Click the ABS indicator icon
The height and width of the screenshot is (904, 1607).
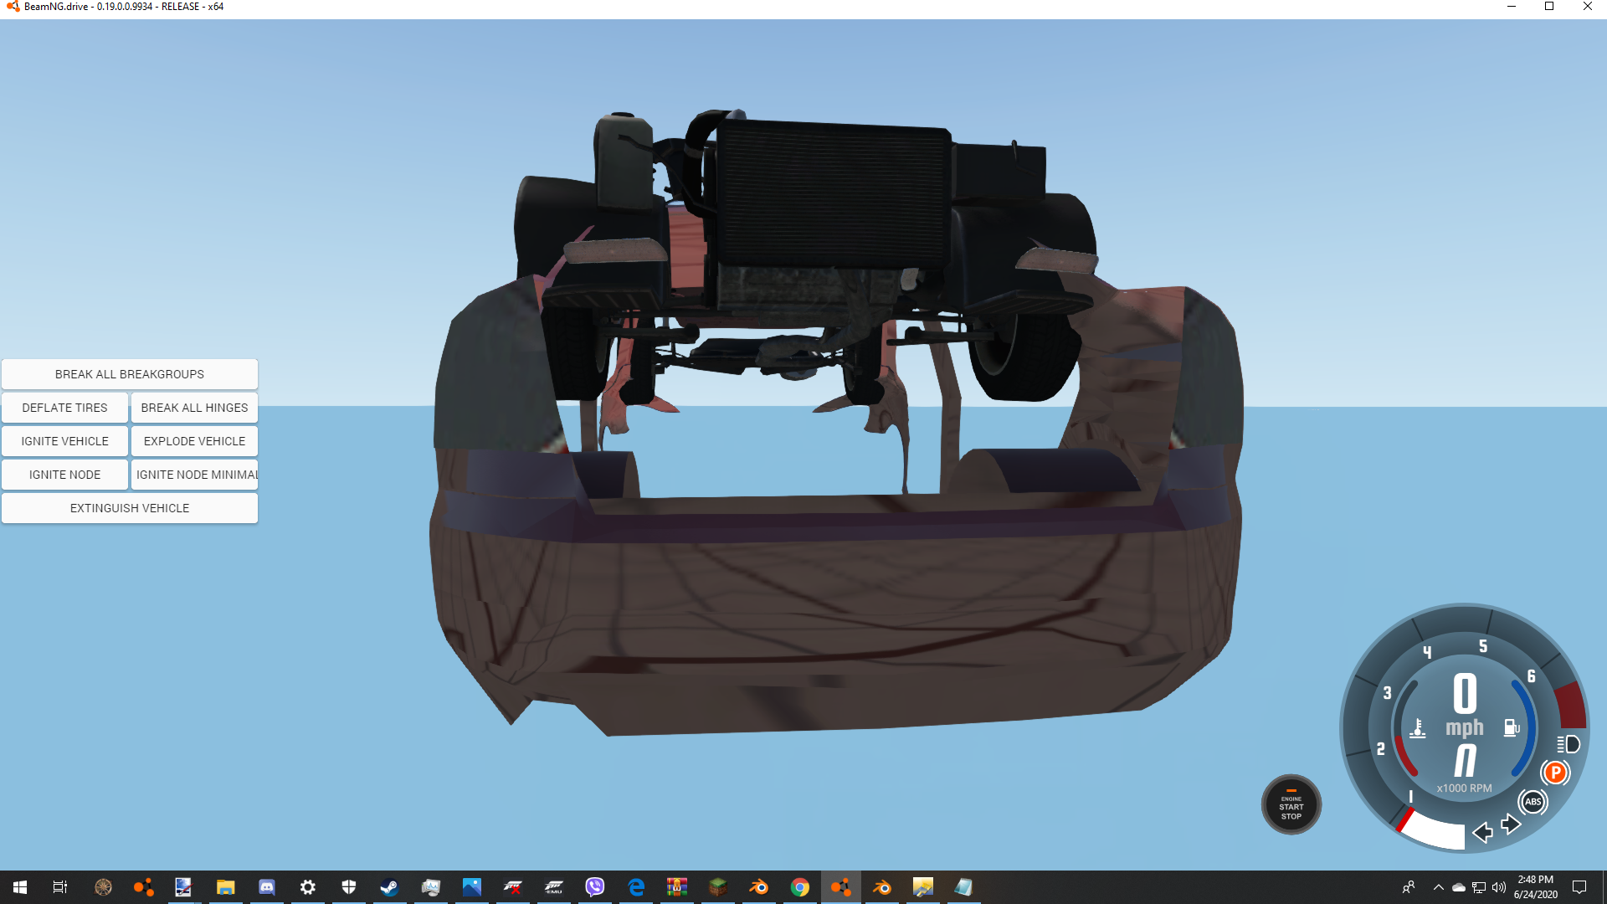pyautogui.click(x=1533, y=802)
